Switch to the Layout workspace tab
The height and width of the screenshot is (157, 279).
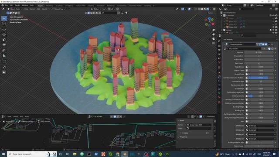(41, 6)
